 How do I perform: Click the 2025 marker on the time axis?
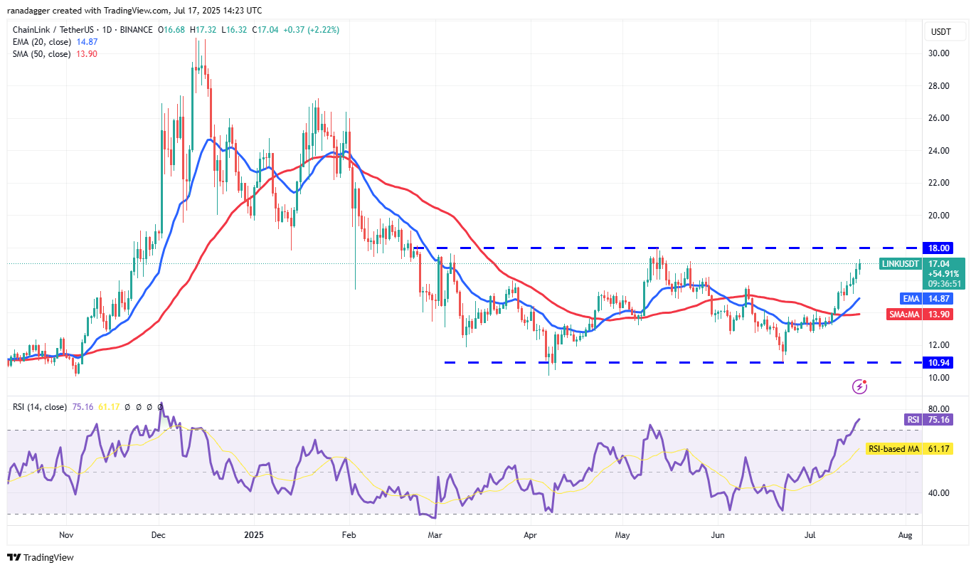253,533
